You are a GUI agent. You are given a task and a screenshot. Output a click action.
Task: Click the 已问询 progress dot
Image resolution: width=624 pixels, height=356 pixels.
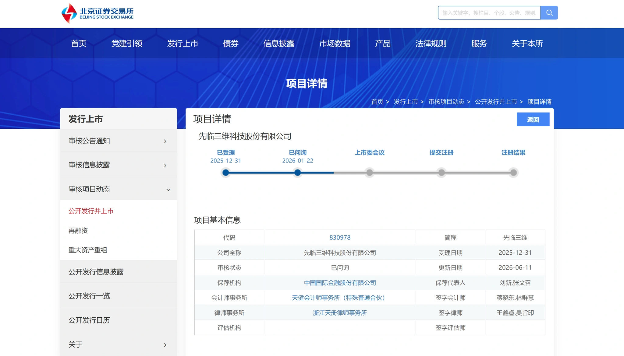[298, 173]
